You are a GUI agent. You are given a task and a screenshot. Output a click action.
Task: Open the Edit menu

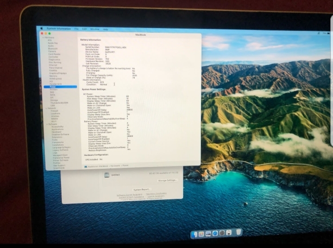tap(84, 29)
